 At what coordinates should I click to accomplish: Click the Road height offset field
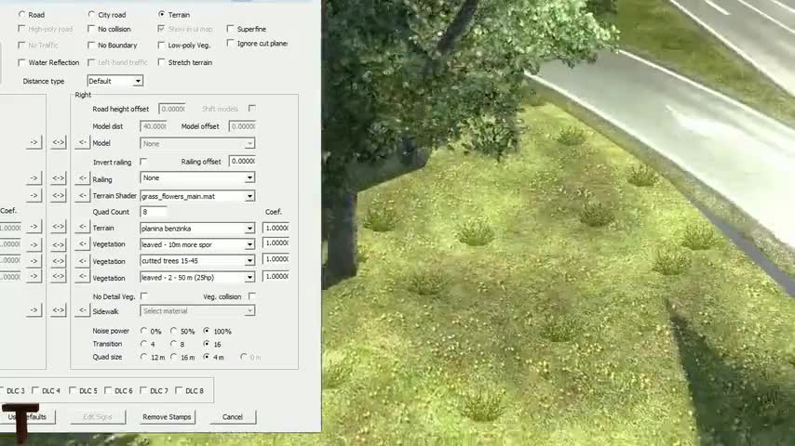tap(172, 109)
